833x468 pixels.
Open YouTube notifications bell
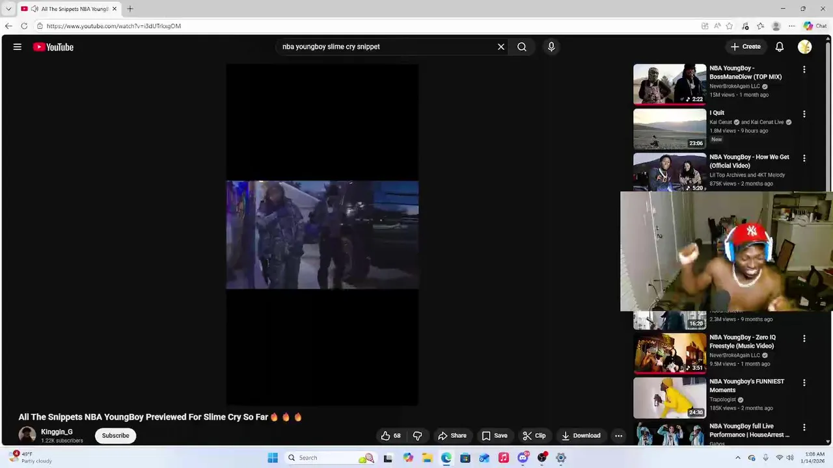click(780, 47)
